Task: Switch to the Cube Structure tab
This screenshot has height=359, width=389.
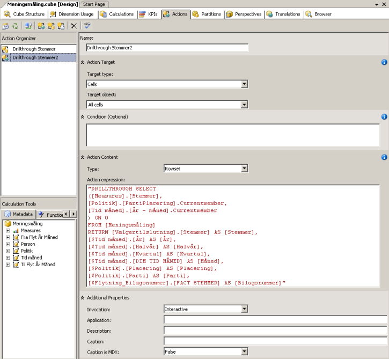Action: click(24, 14)
